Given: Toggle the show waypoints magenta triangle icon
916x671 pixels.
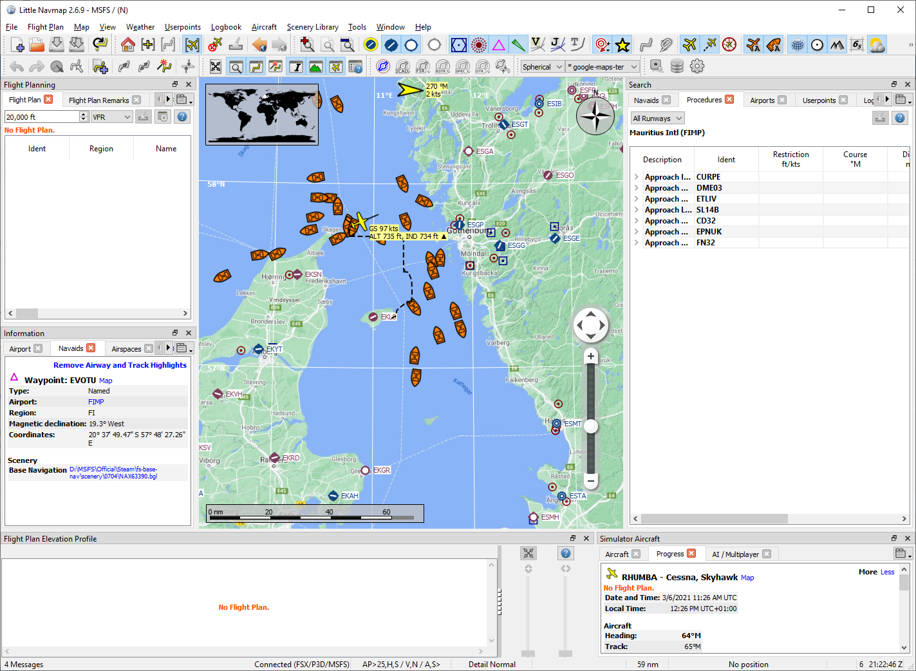Looking at the screenshot, I should point(499,44).
